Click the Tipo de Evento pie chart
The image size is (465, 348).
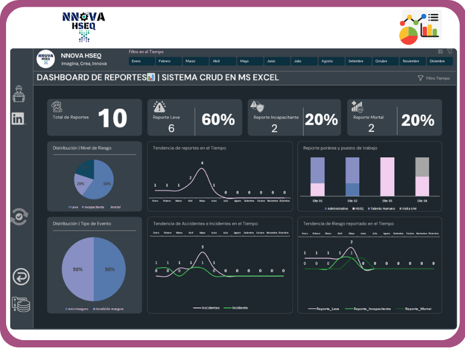click(94, 269)
